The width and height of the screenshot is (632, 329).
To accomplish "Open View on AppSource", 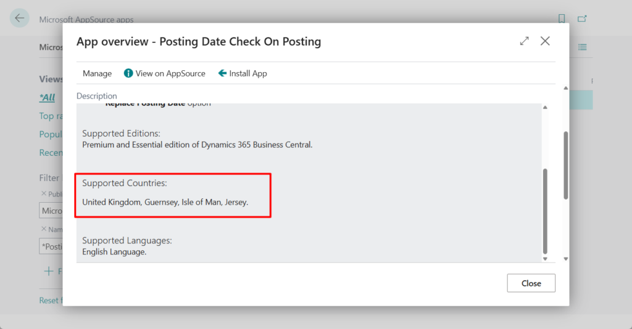I will [164, 73].
